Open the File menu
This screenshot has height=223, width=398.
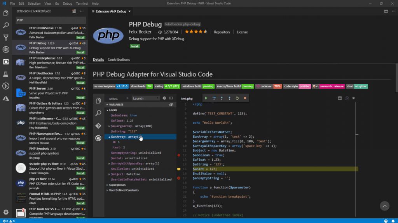click(x=12, y=3)
